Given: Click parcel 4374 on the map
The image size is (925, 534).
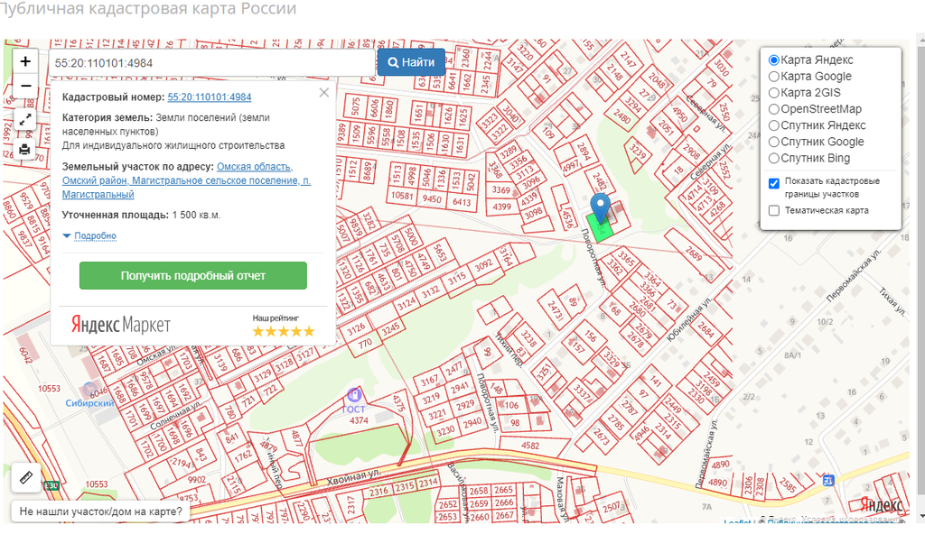Looking at the screenshot, I should coord(359,421).
